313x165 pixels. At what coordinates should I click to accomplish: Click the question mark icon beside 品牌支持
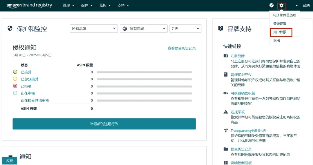coord(221,28)
